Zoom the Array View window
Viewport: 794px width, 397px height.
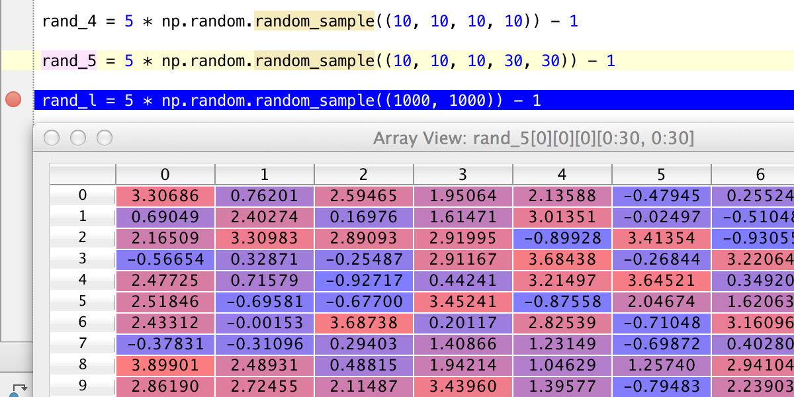pos(105,138)
